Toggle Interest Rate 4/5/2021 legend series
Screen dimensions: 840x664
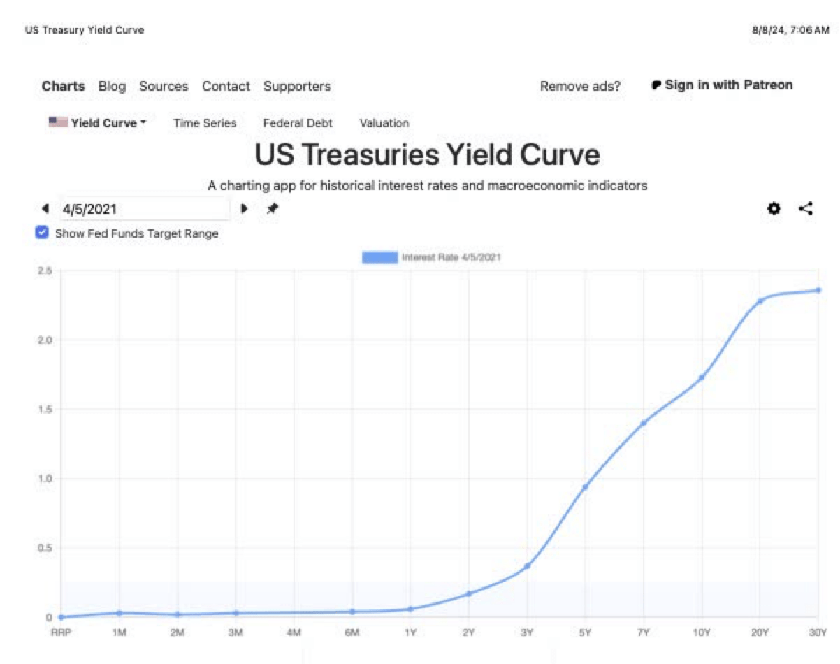tap(380, 257)
